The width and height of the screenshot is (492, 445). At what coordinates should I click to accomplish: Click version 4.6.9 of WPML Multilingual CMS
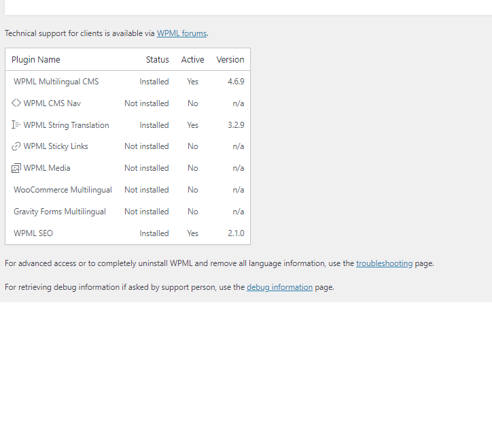click(236, 82)
